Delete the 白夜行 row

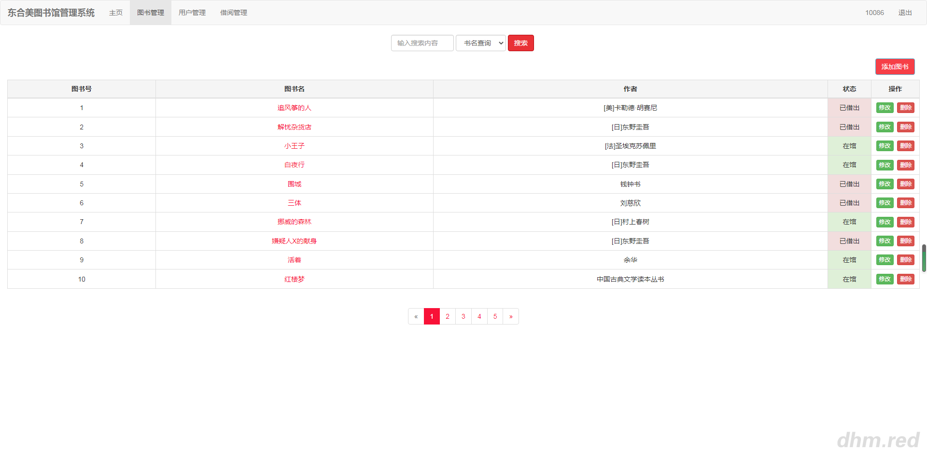tap(906, 165)
